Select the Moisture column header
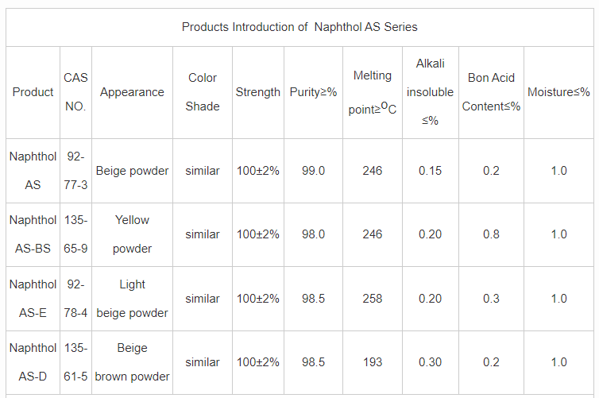 (x=558, y=92)
